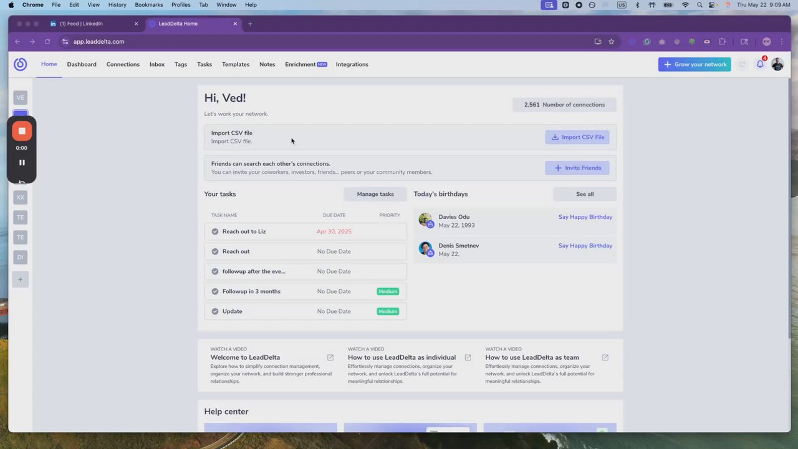This screenshot has height=449, width=798.
Task: Click Invite Friends button
Action: click(x=577, y=168)
